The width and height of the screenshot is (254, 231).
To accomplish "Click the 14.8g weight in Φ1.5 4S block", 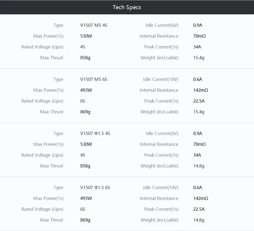I will (x=199, y=166).
